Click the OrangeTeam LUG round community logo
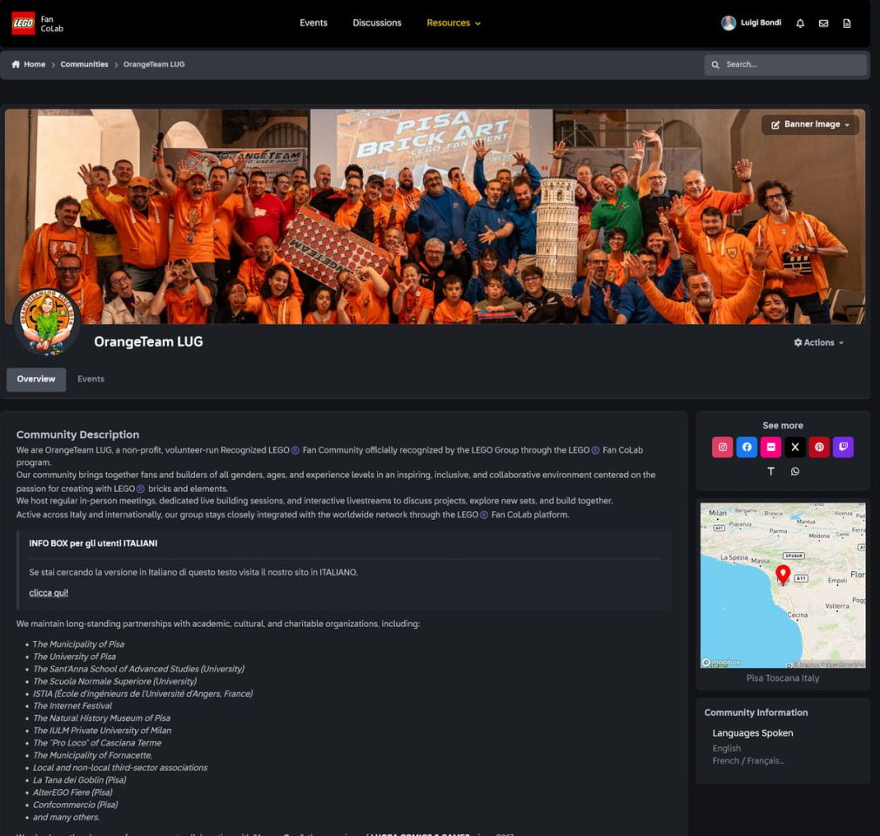This screenshot has width=880, height=836. point(47,321)
